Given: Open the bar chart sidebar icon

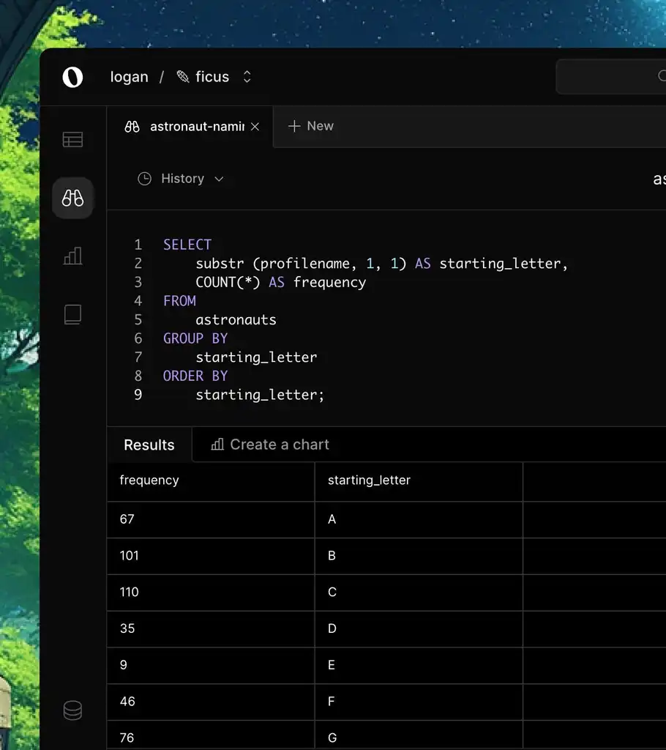Looking at the screenshot, I should point(72,256).
